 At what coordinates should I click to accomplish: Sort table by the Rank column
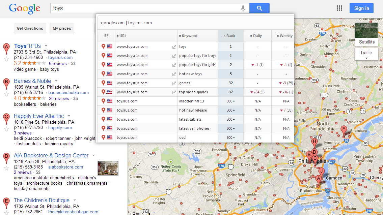pyautogui.click(x=230, y=36)
